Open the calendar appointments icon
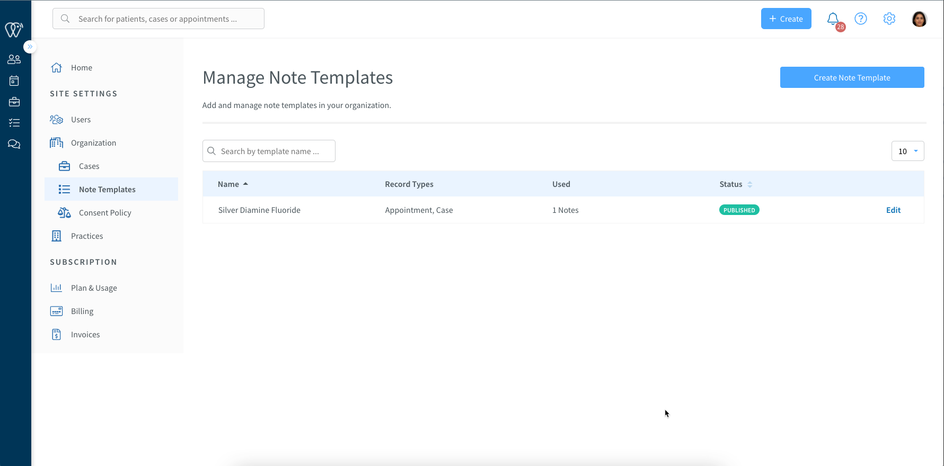The width and height of the screenshot is (944, 466). pos(14,80)
